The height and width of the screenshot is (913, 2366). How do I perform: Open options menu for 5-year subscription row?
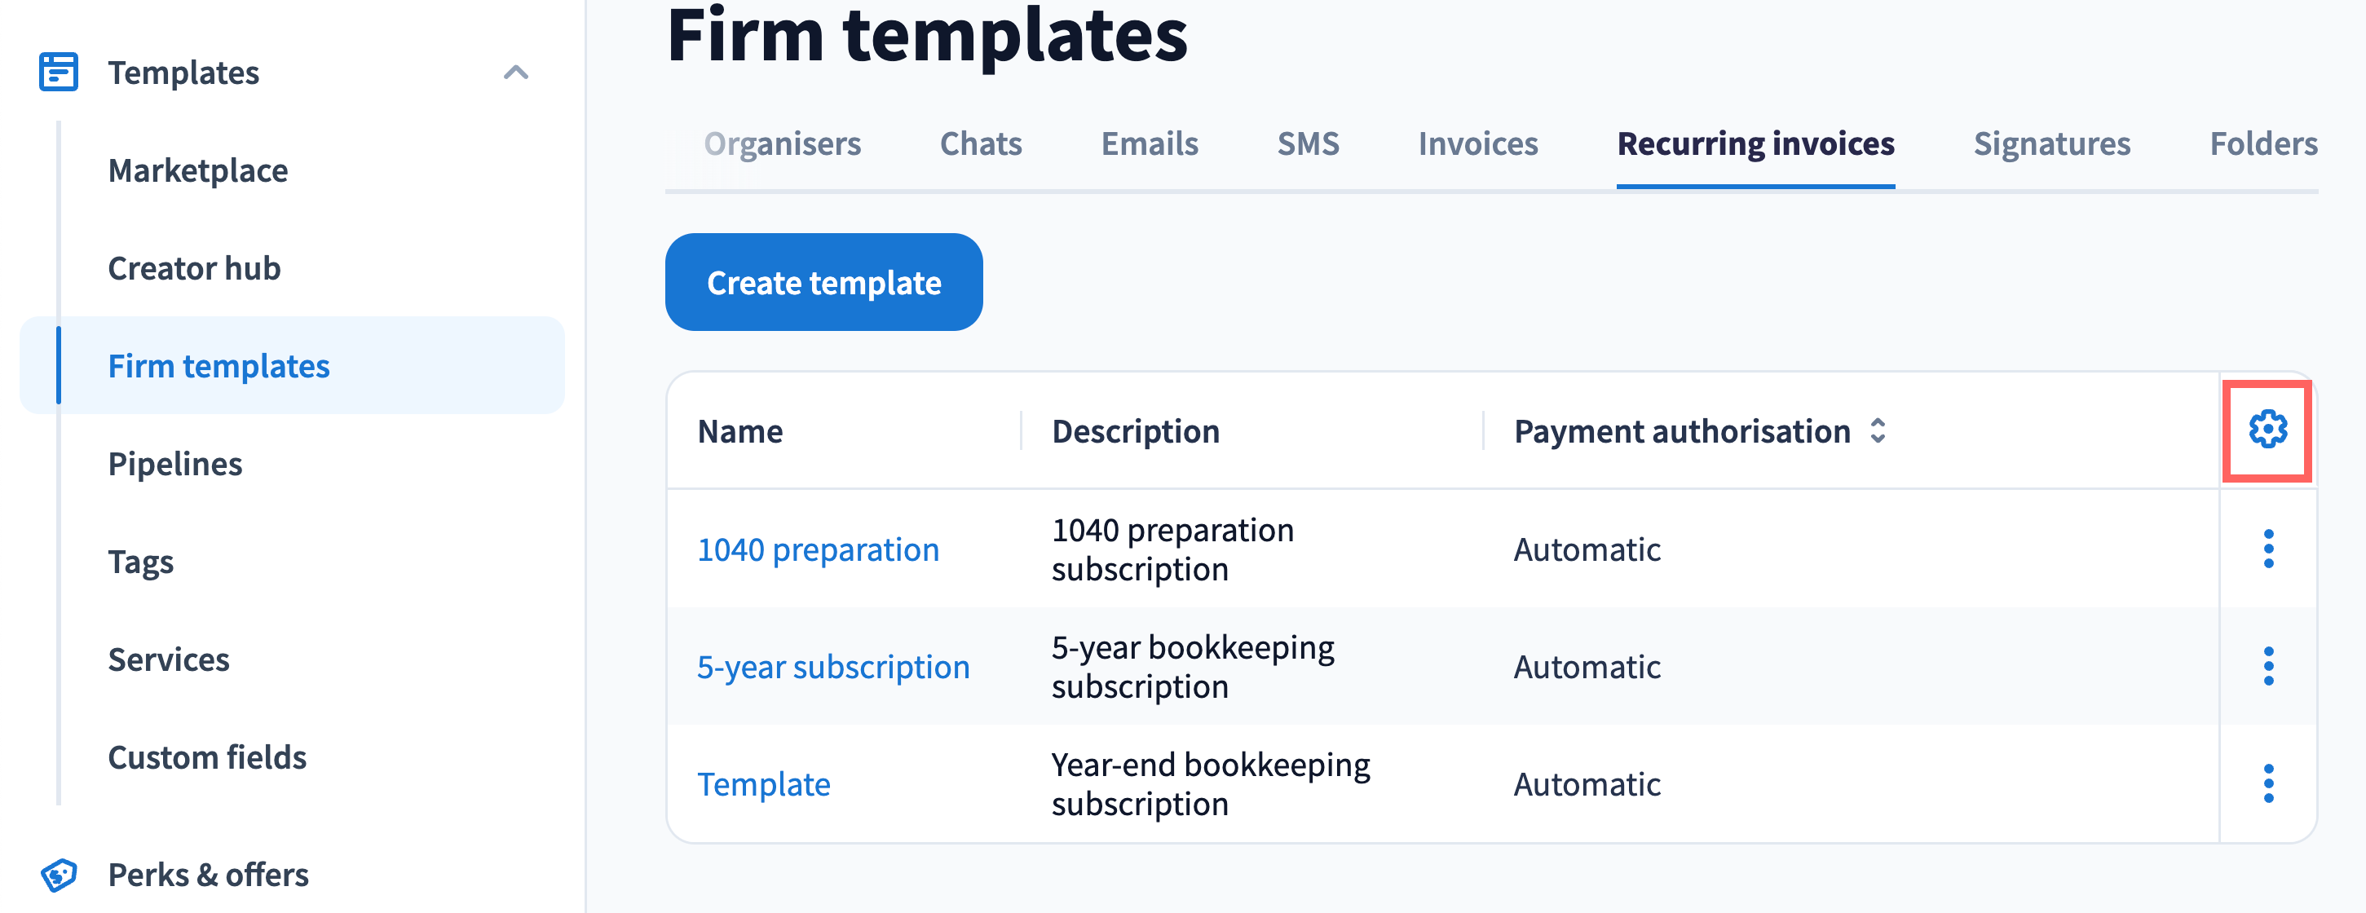(x=2267, y=666)
